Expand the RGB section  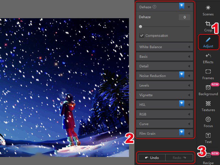pyautogui.click(x=164, y=114)
